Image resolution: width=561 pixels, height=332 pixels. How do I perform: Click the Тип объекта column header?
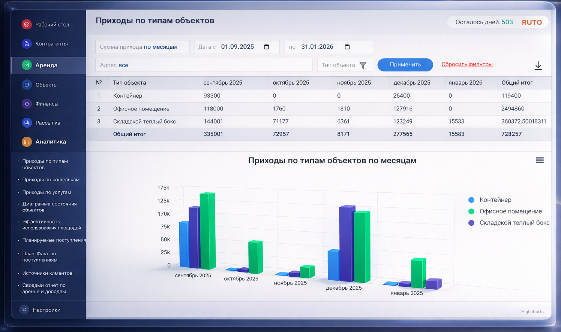click(x=129, y=83)
